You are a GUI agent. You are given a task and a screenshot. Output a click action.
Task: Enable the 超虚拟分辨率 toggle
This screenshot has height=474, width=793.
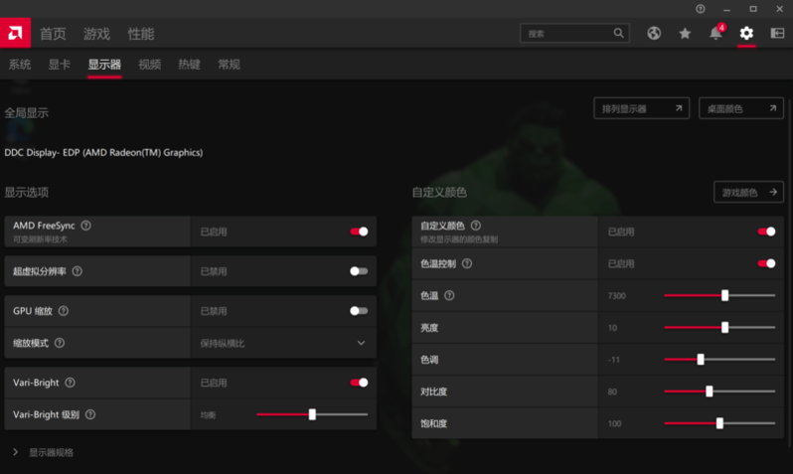pos(359,271)
